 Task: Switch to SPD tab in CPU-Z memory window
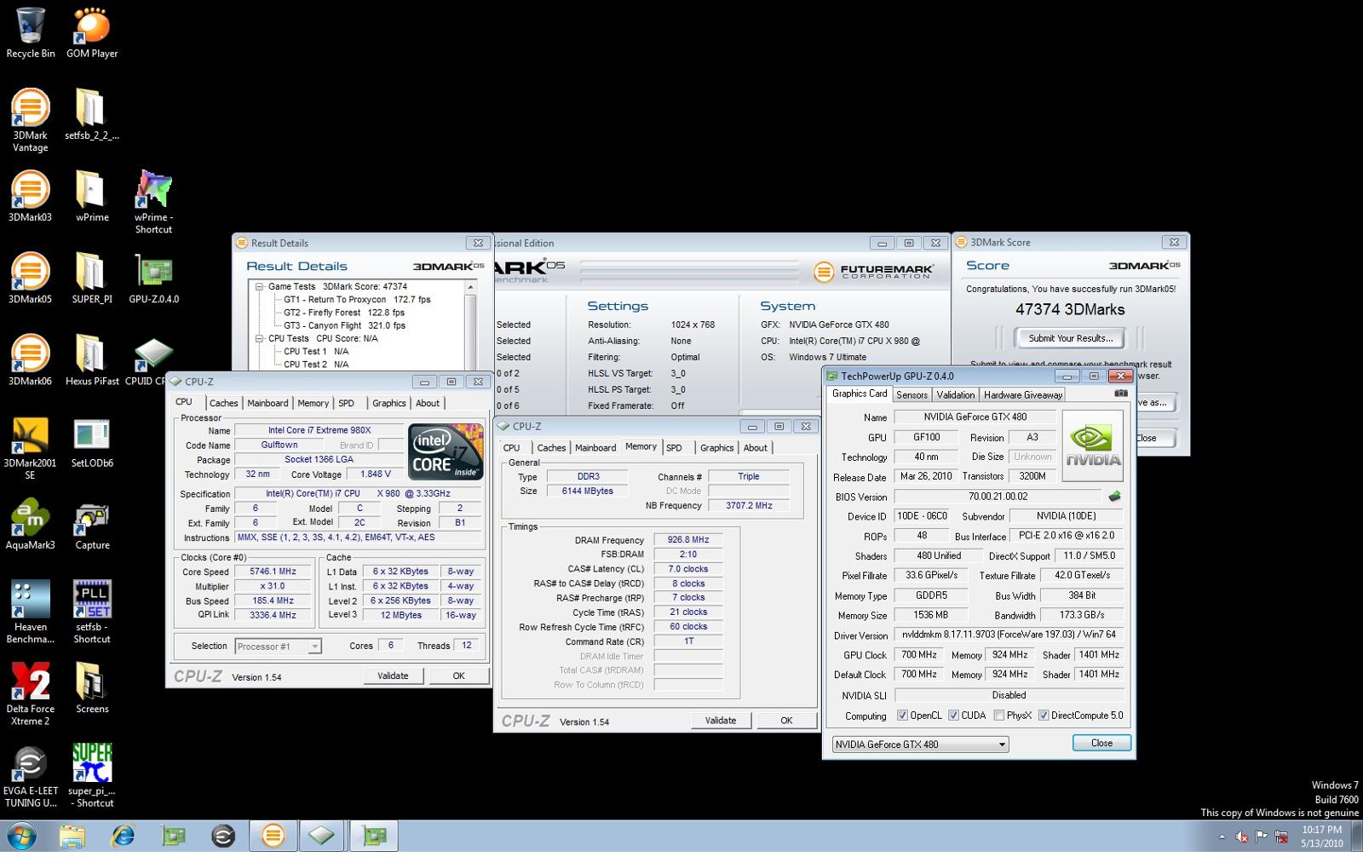[x=674, y=448]
